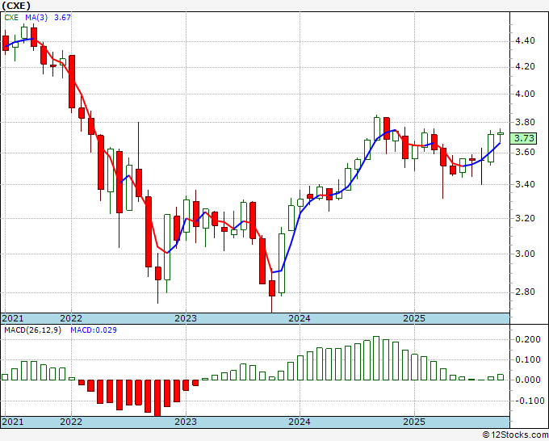Click 2024 on the price chart timeline
Image resolution: width=549 pixels, height=441 pixels.
[300, 318]
